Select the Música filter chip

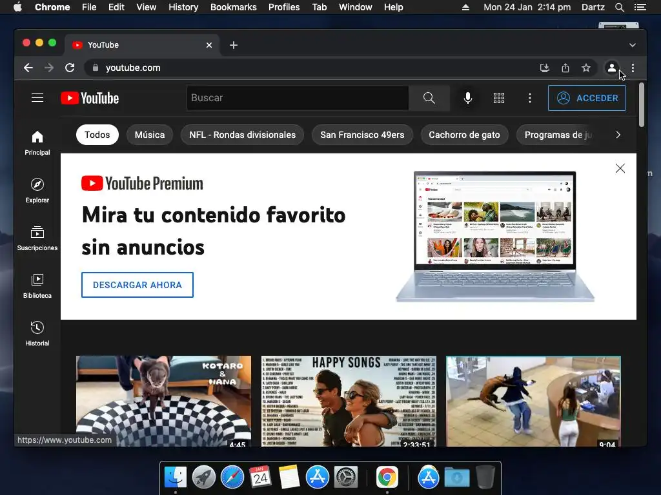click(x=150, y=135)
